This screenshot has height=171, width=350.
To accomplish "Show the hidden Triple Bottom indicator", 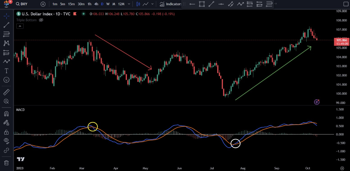I will pos(41,20).
